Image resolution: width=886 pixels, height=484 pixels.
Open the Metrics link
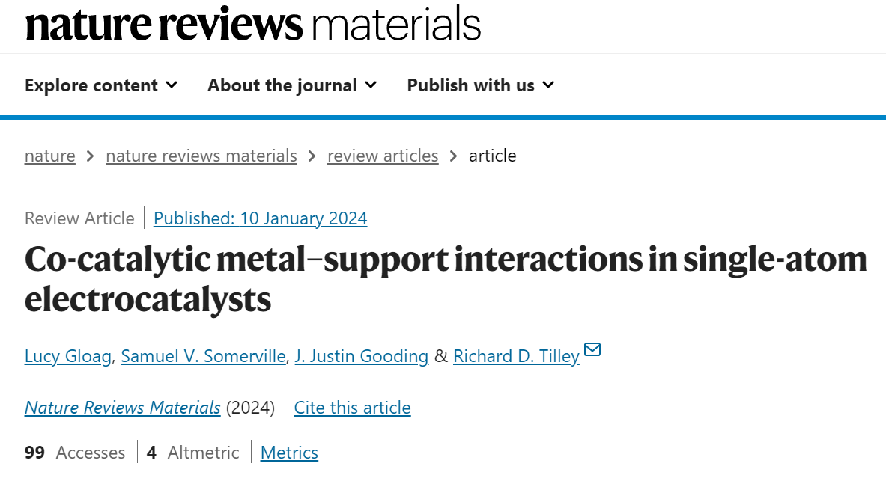289,453
